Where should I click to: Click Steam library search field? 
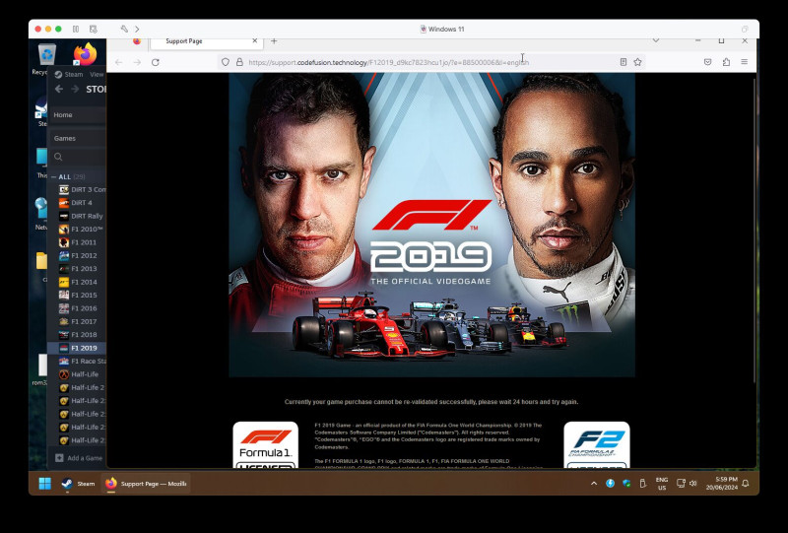click(78, 157)
